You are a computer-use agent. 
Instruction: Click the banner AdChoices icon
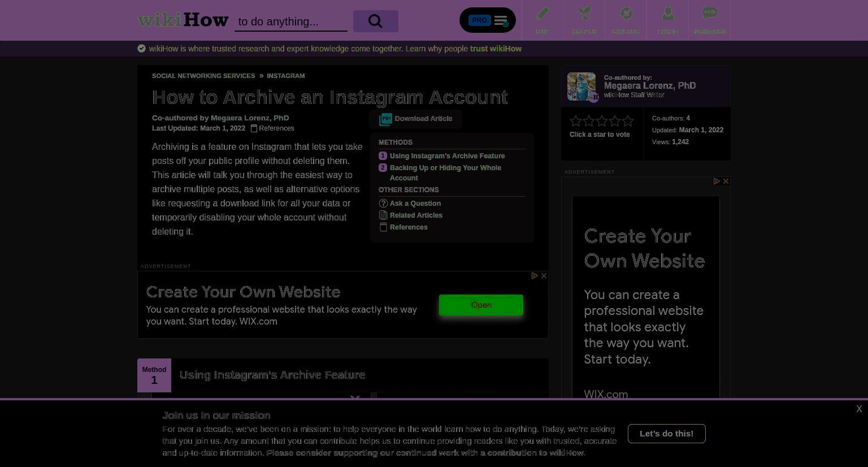coord(535,275)
